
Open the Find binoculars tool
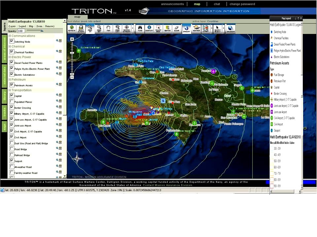point(140,29)
